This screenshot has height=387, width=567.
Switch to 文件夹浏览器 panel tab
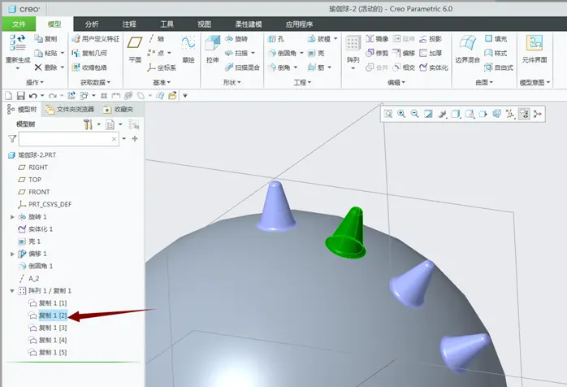click(x=69, y=109)
